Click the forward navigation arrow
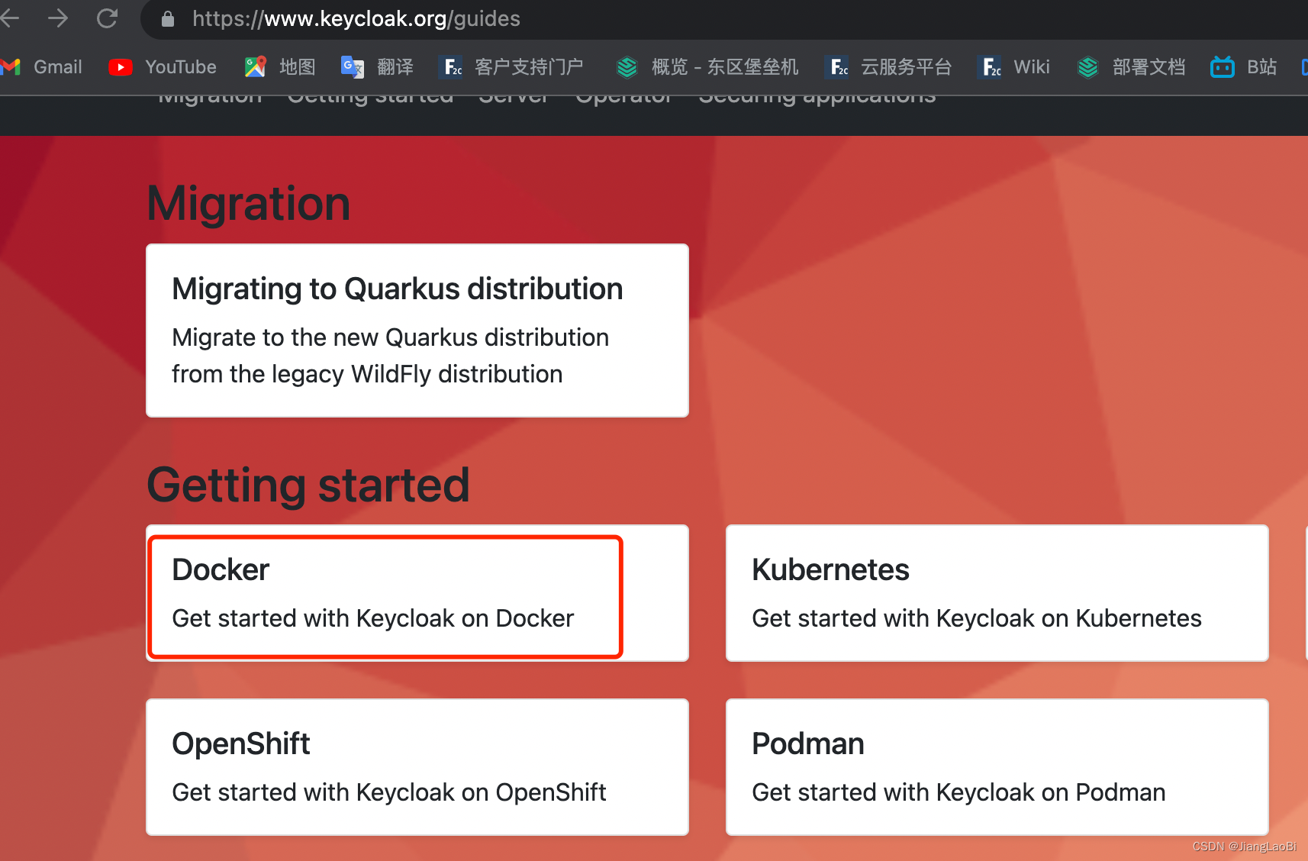The image size is (1308, 861). [59, 18]
